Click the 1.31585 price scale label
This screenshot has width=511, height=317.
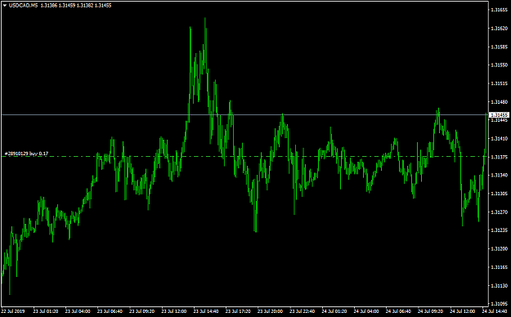point(499,47)
